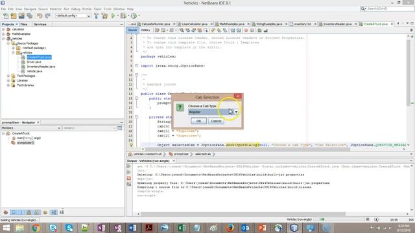Click the Save All toolbar icon

click(29, 16)
